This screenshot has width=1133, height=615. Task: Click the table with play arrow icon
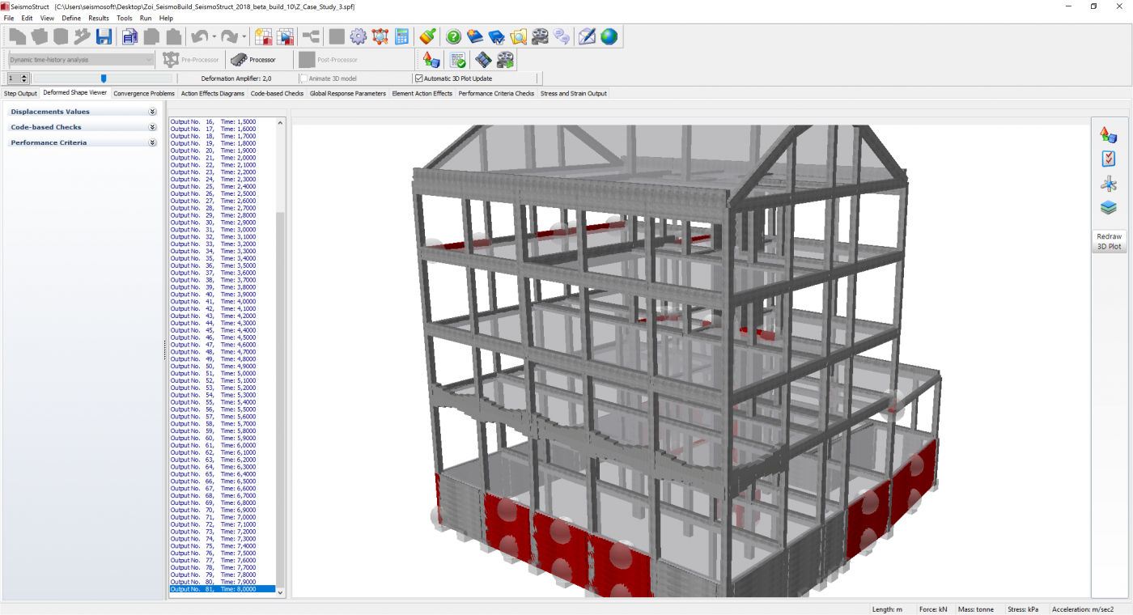click(x=285, y=36)
